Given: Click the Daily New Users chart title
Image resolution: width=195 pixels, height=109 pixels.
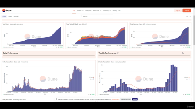Looking at the screenshot, I should (x=7, y=100).
